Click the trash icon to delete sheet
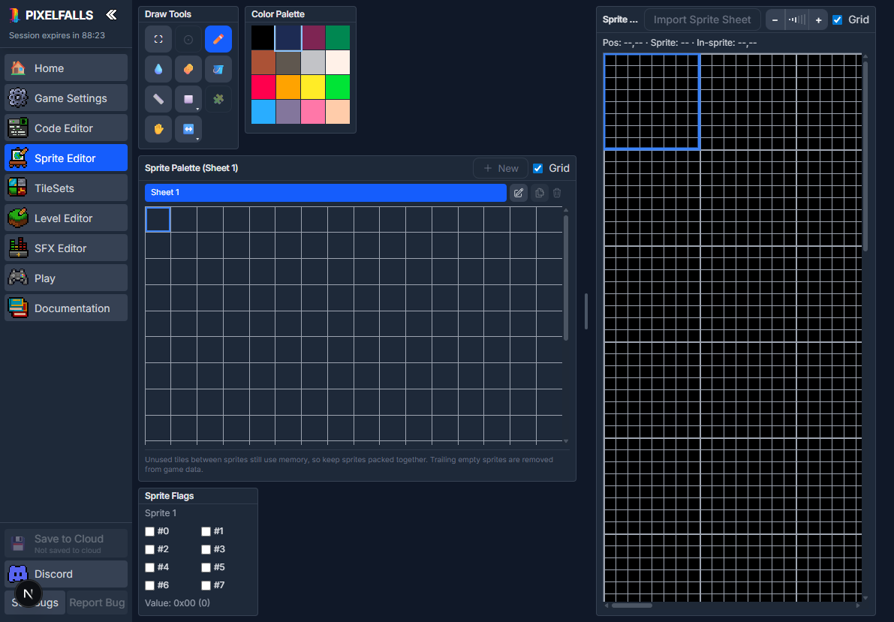The width and height of the screenshot is (894, 622). click(x=557, y=193)
